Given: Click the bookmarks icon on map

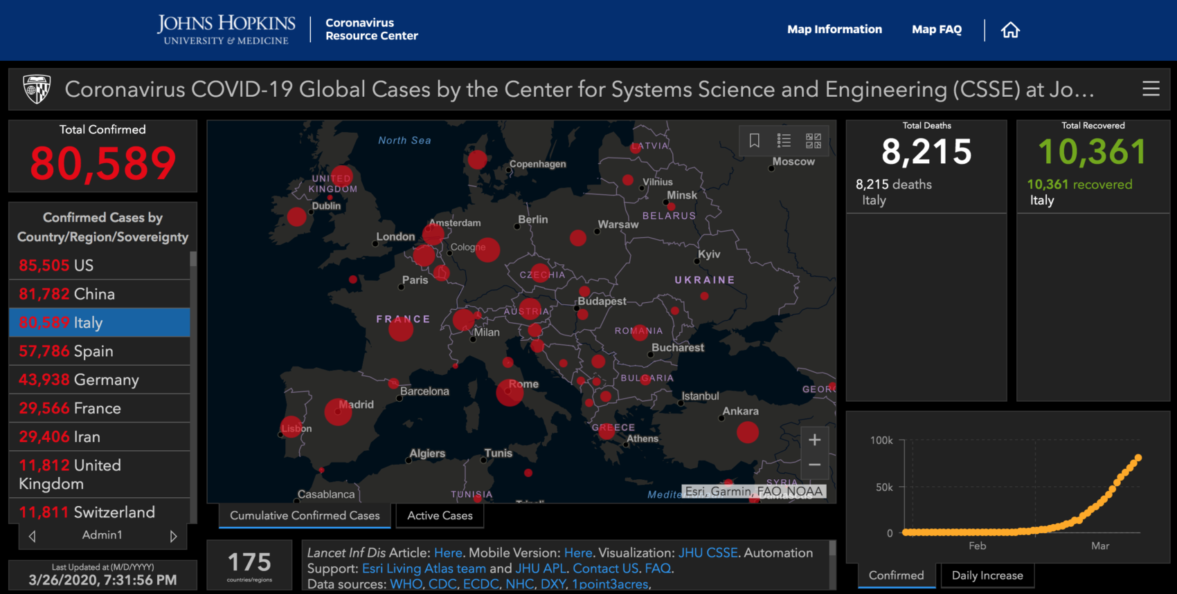Looking at the screenshot, I should coord(755,140).
